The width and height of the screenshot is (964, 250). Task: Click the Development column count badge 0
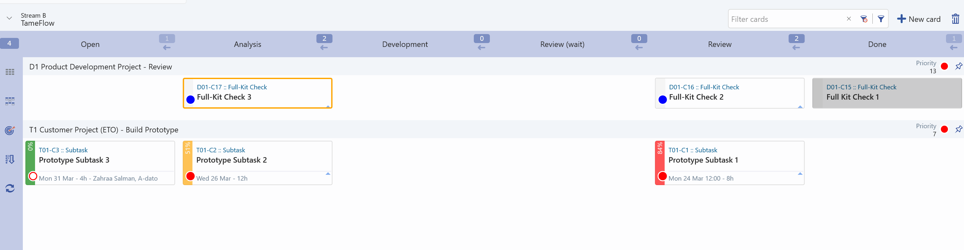pyautogui.click(x=482, y=38)
